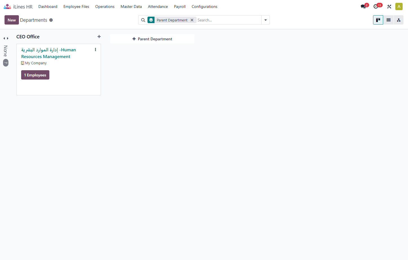Open the Master Data menu
Viewport: 408px width, 260px height.
131,6
